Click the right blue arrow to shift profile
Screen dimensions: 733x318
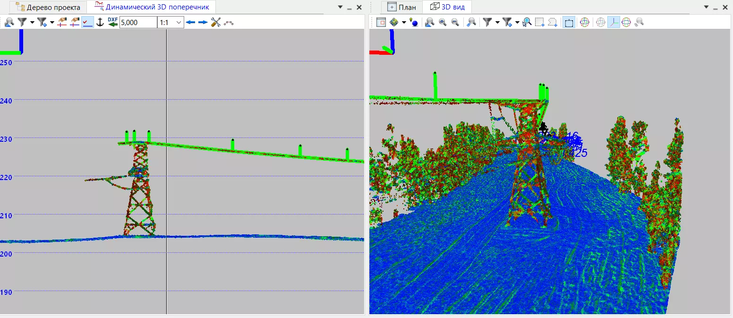[x=203, y=22]
